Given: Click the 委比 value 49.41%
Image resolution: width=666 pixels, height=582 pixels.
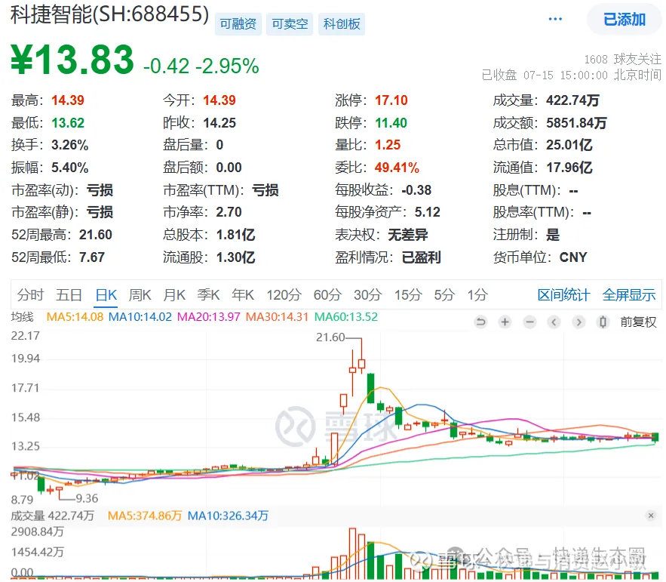Looking at the screenshot, I should coord(397,168).
